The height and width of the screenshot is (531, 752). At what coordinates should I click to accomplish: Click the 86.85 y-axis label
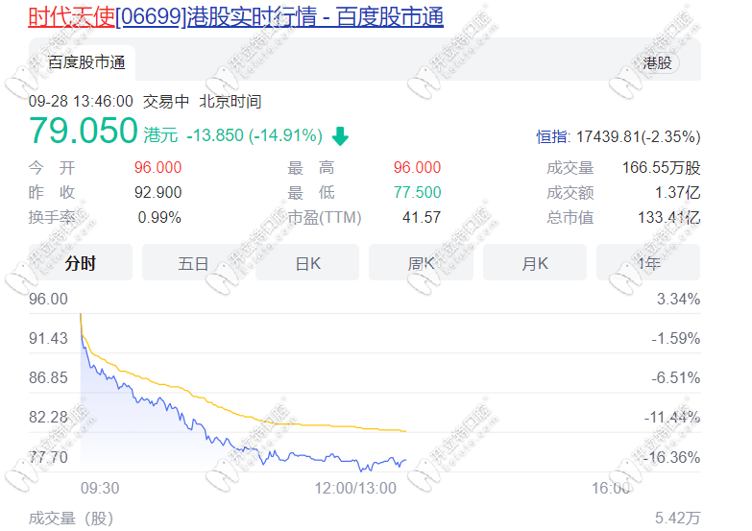click(48, 377)
